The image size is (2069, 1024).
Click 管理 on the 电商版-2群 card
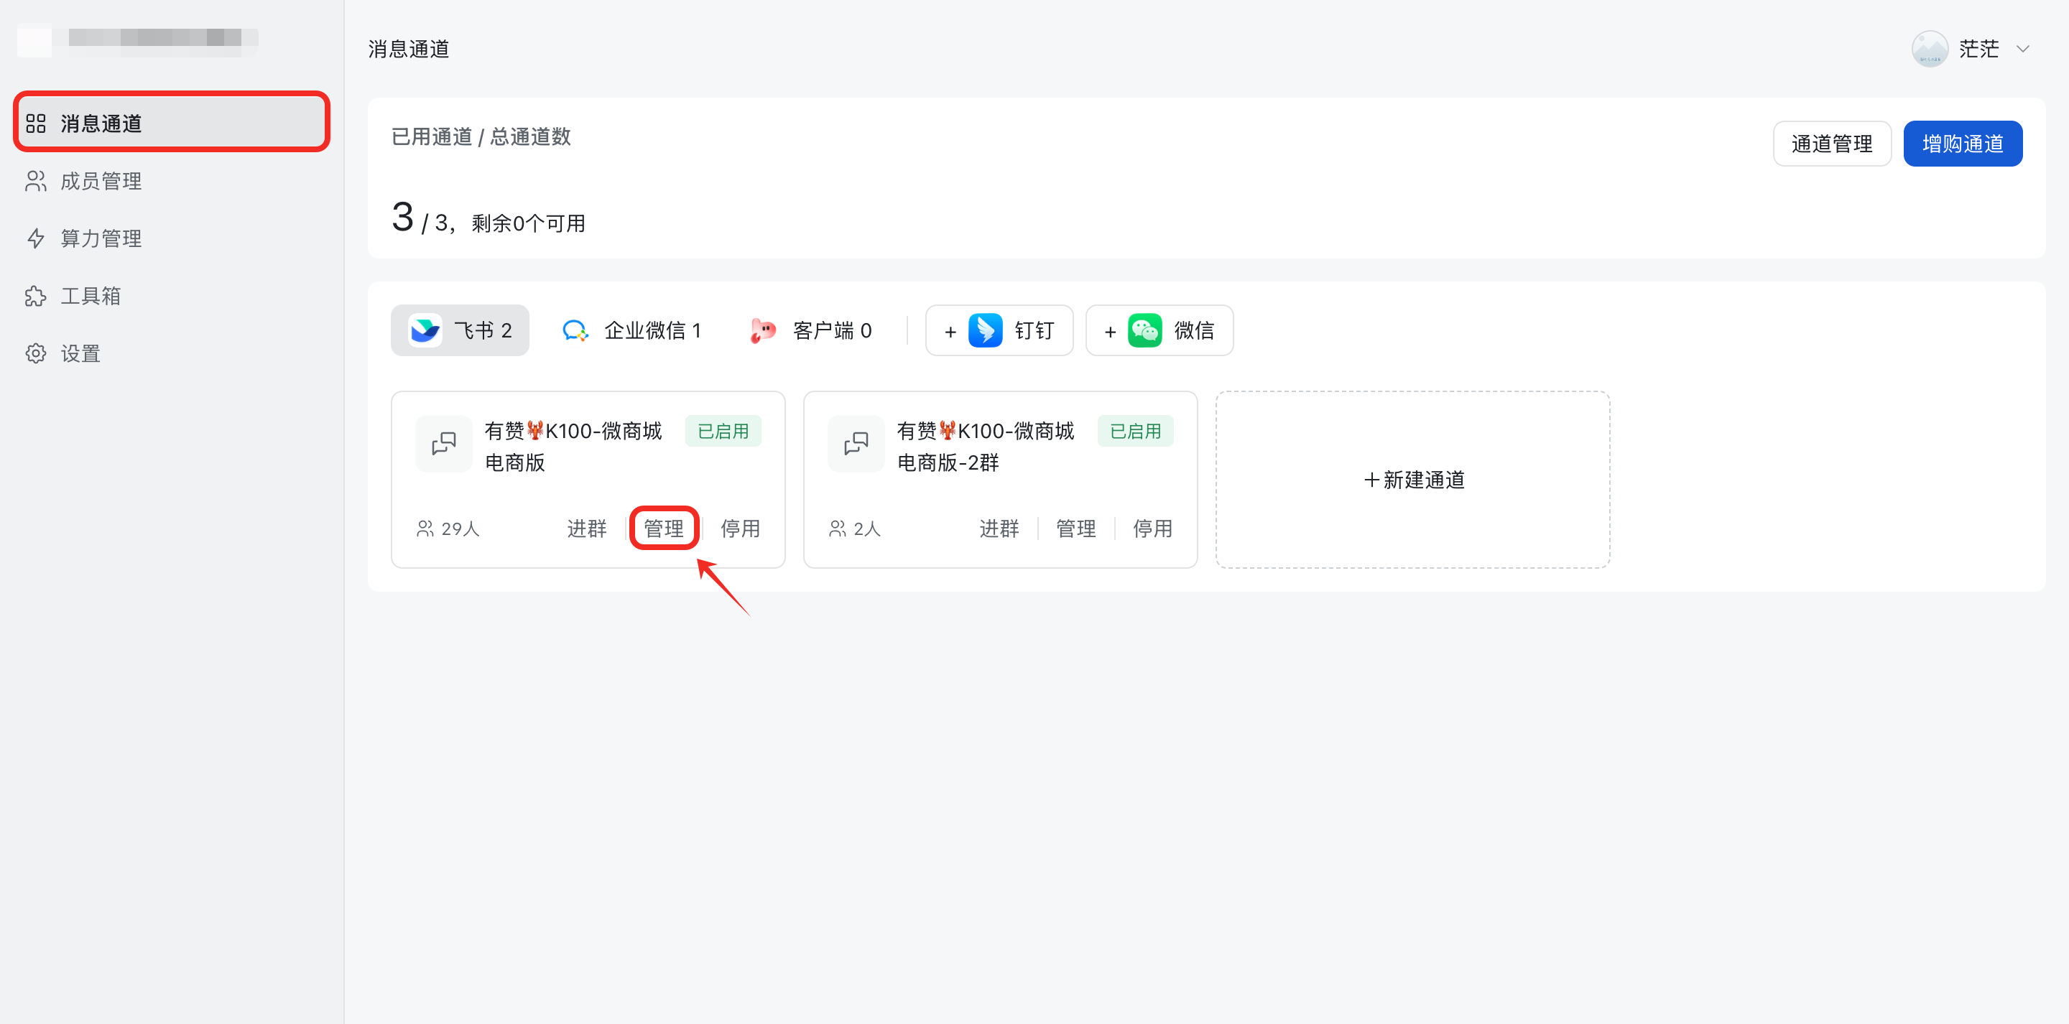pyautogui.click(x=1075, y=529)
